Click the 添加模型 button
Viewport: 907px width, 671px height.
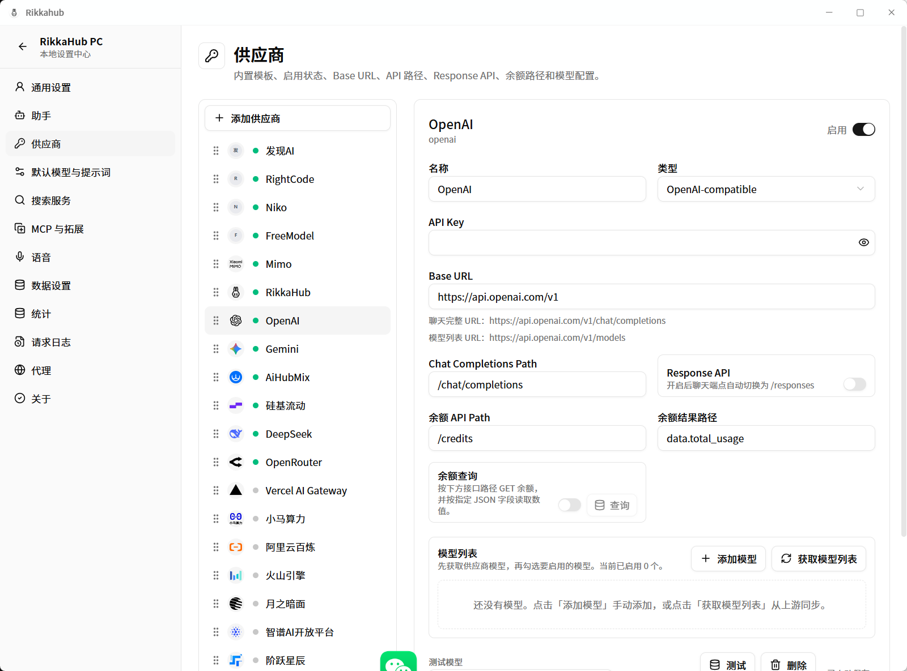point(728,559)
